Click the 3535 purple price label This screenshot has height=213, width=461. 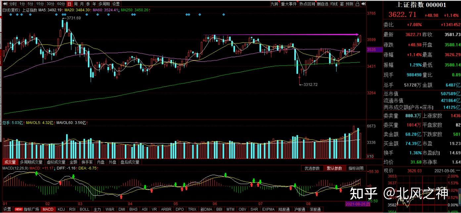click(x=371, y=50)
